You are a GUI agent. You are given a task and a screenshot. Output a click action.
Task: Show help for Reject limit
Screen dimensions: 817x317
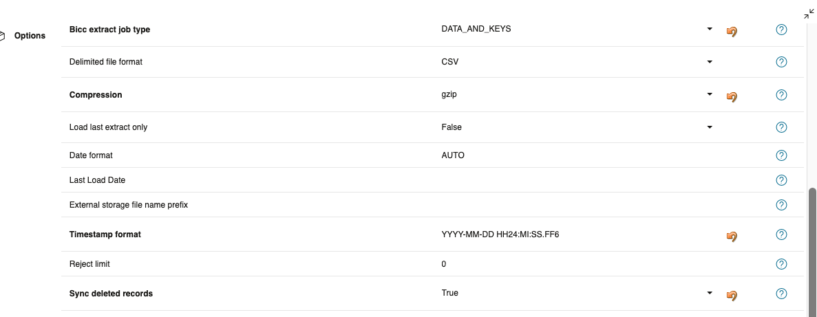pyautogui.click(x=781, y=264)
